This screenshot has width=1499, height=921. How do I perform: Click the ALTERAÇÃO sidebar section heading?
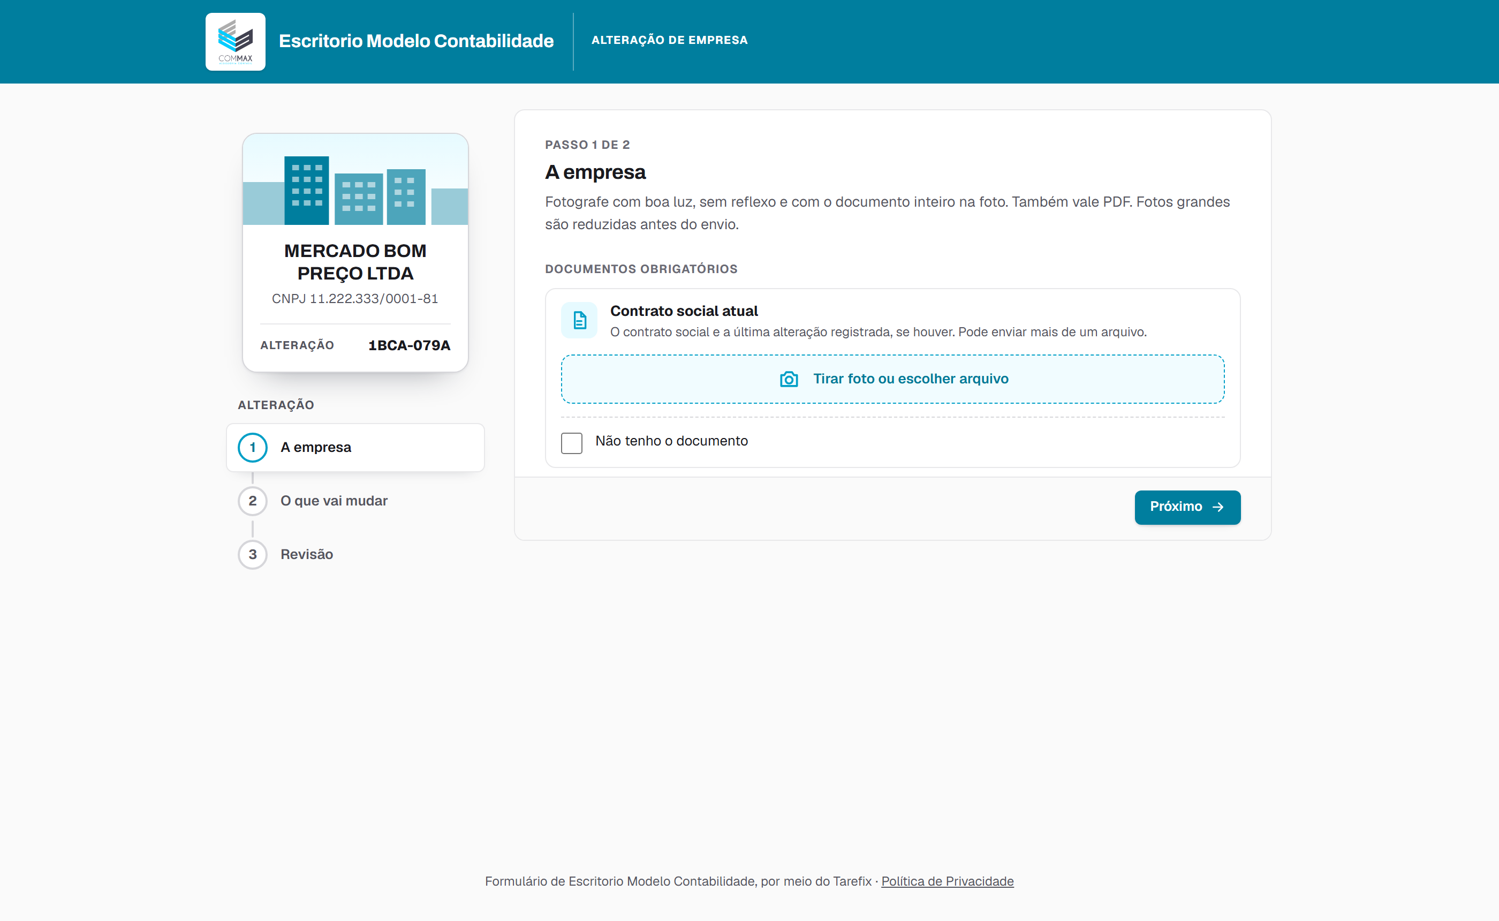click(x=275, y=405)
